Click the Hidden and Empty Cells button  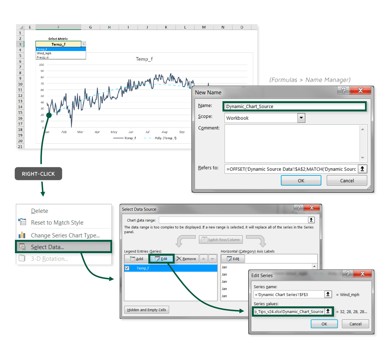tap(146, 310)
